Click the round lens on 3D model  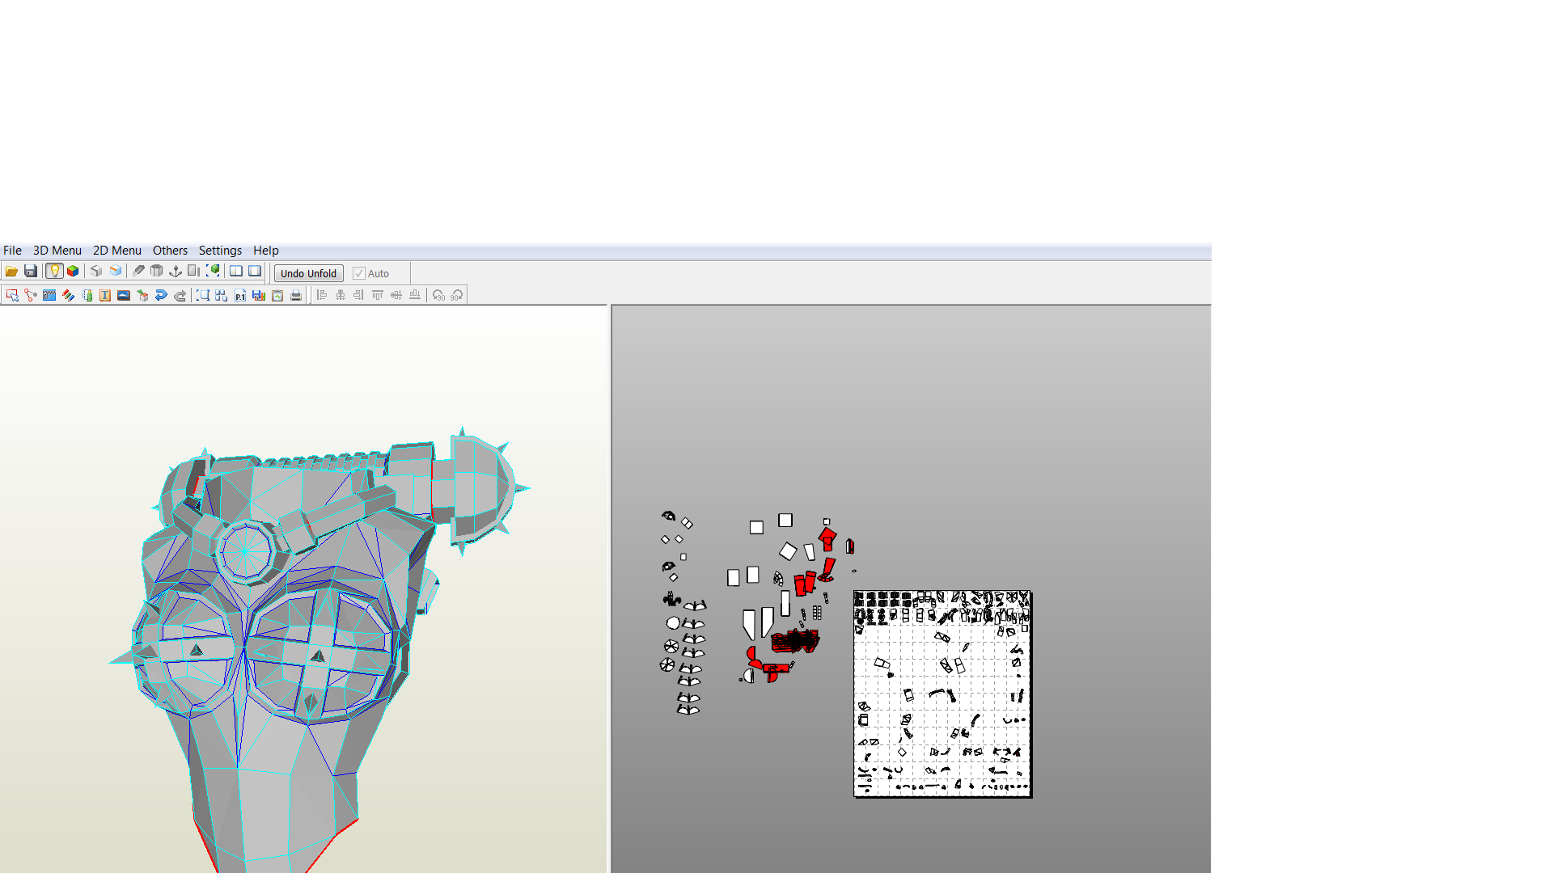click(x=245, y=551)
